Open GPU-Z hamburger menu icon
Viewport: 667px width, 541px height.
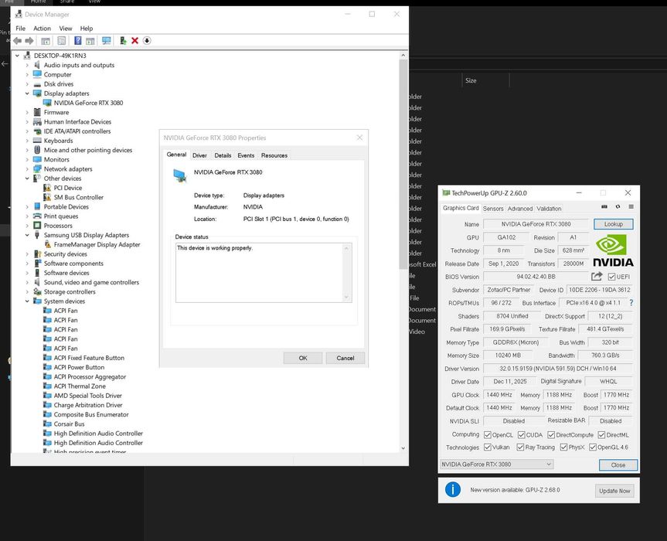pos(631,206)
